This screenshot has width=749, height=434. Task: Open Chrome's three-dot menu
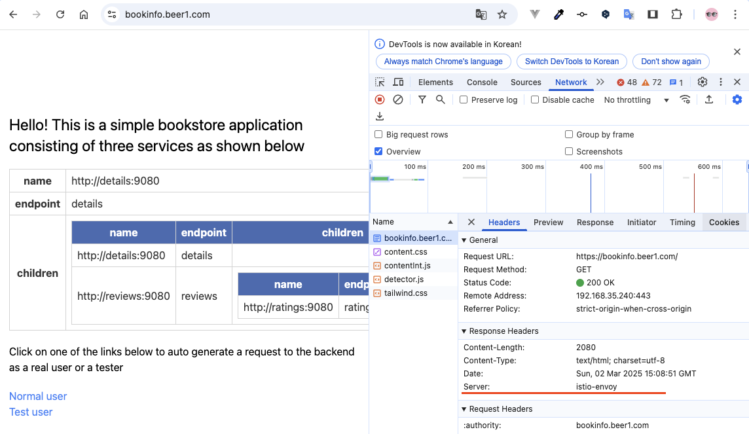click(x=735, y=14)
